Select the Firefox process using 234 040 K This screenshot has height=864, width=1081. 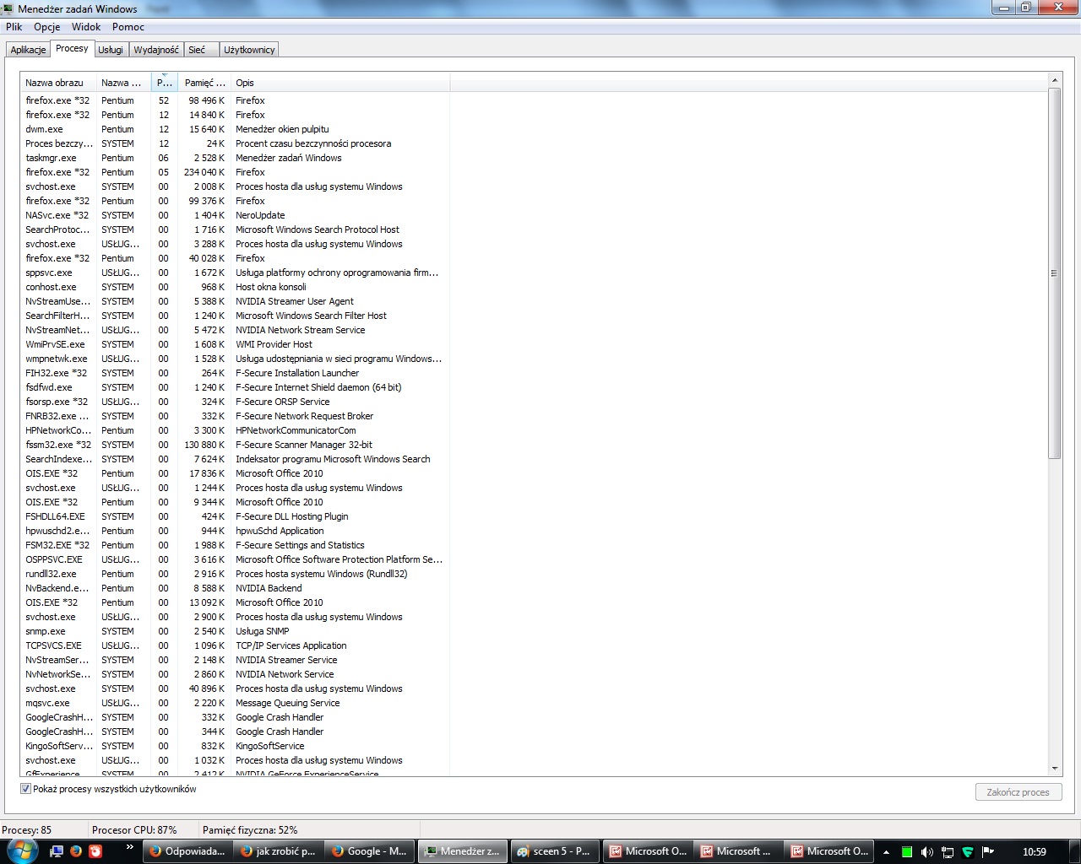(x=235, y=172)
